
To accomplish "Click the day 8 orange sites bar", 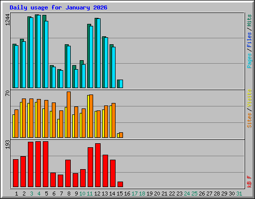I will click(x=69, y=114).
